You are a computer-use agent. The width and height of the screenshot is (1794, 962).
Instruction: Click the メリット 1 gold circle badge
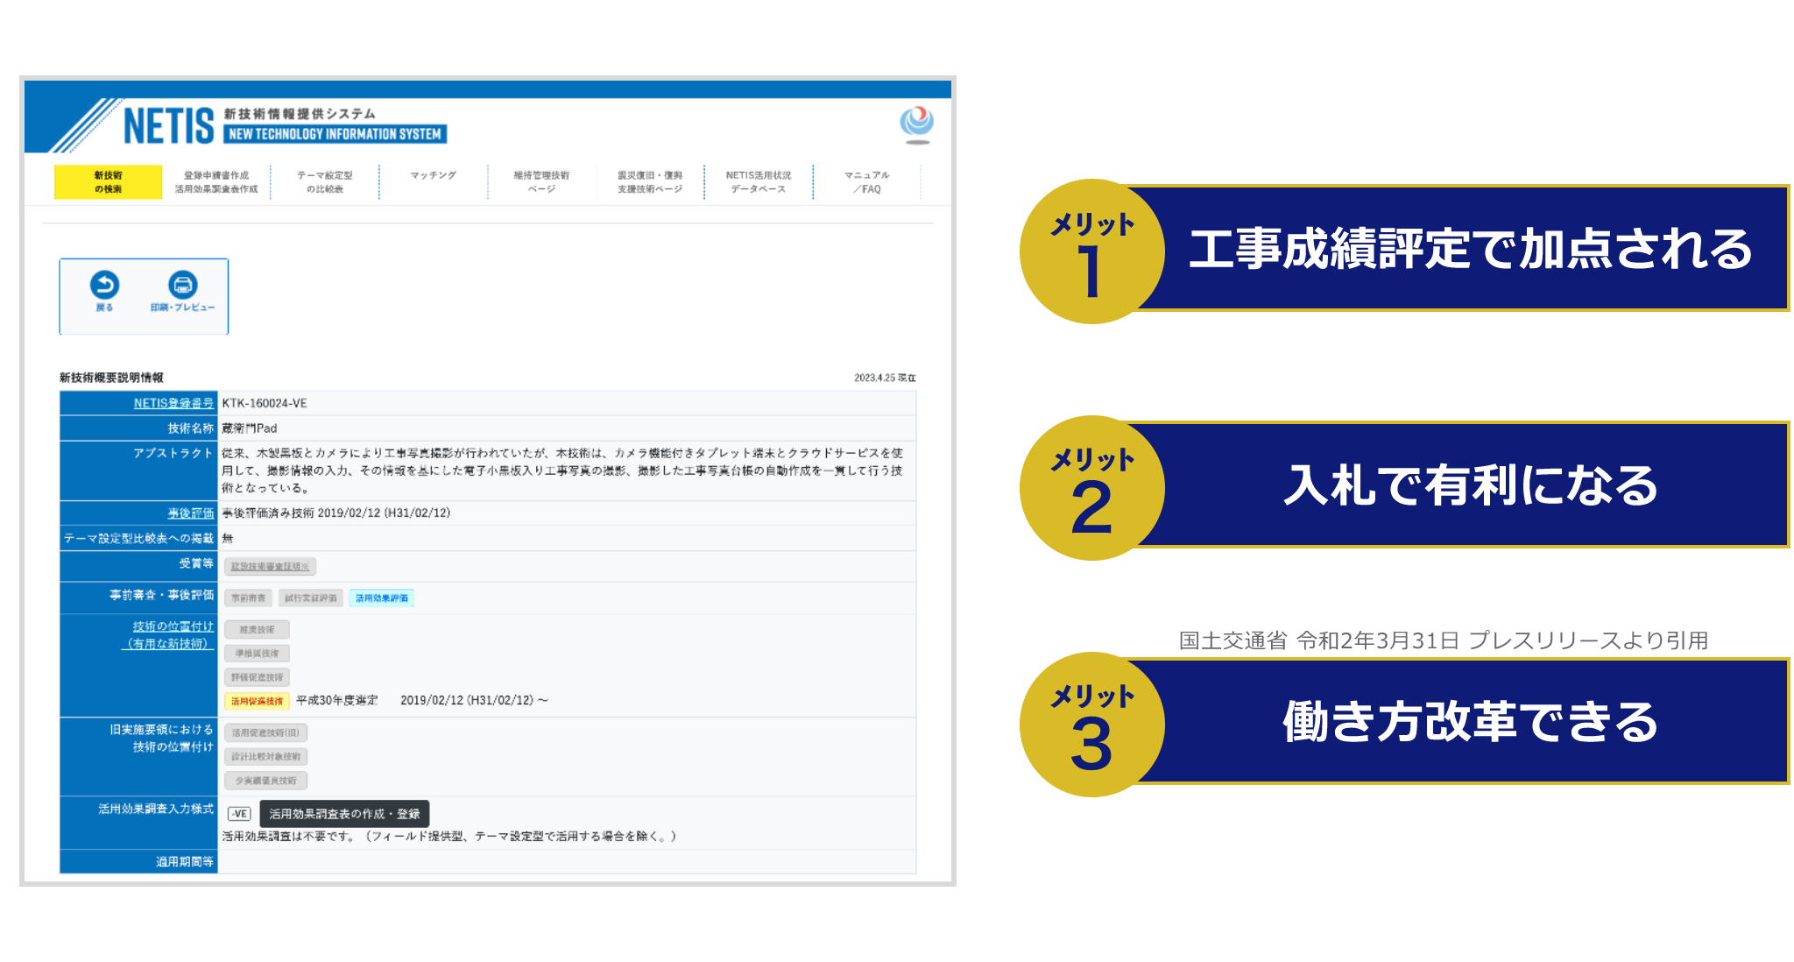(x=1091, y=252)
